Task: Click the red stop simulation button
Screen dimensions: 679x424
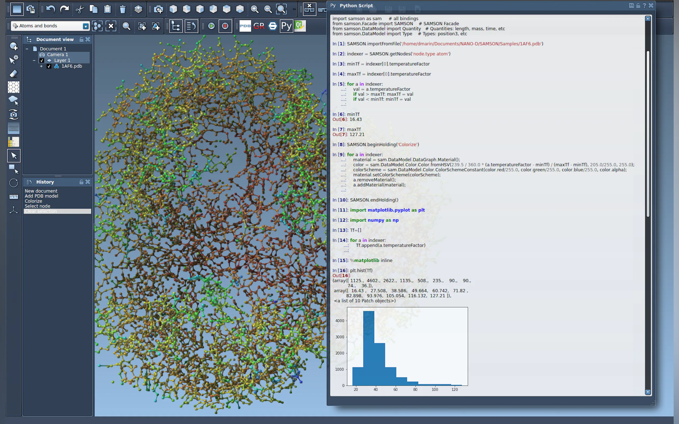Action: coord(225,26)
